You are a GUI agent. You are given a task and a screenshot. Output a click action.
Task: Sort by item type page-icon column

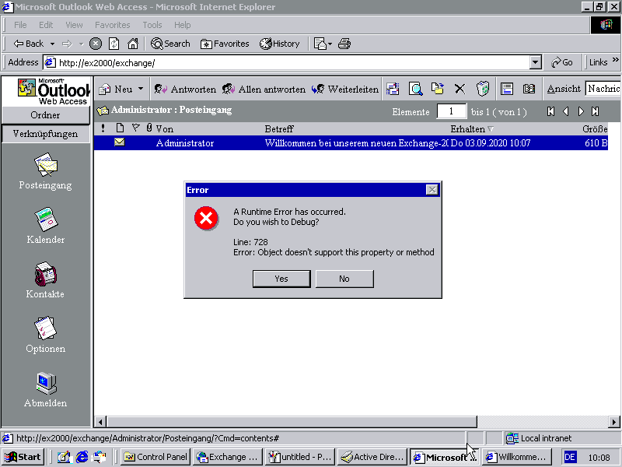[120, 128]
